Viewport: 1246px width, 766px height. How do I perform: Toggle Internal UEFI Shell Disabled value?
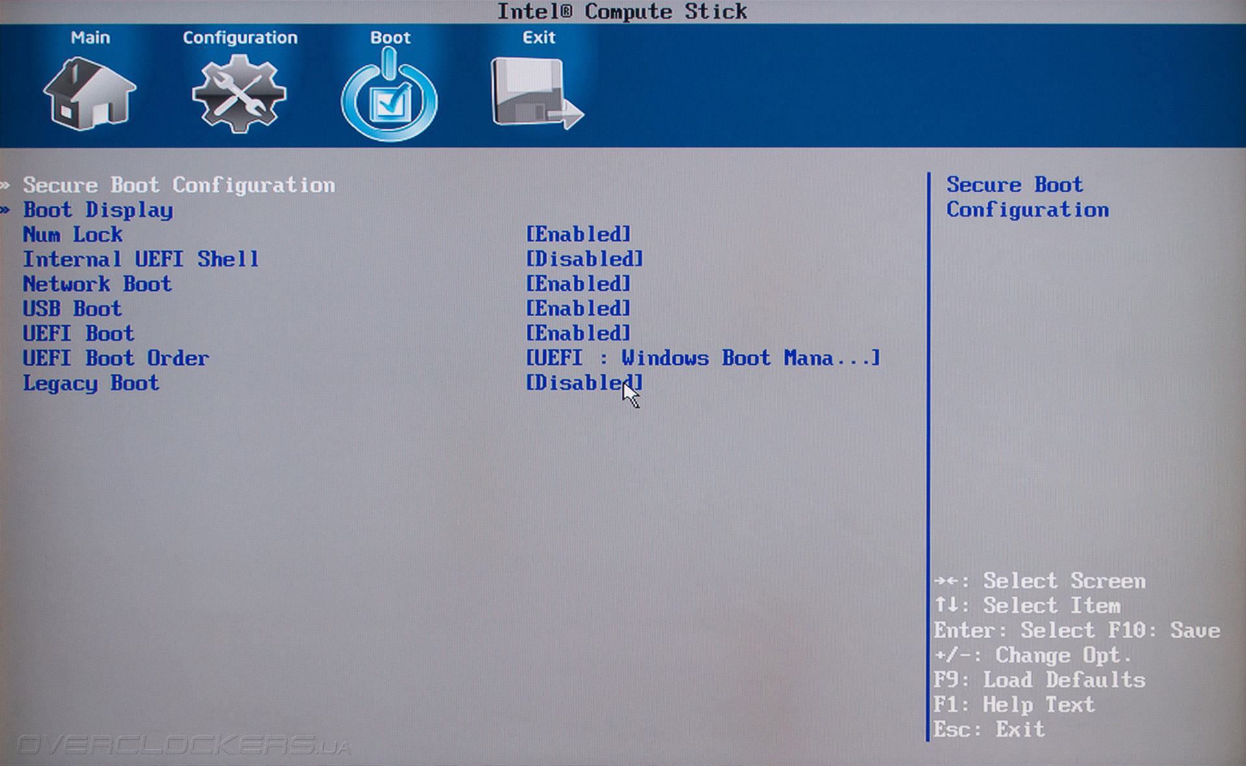click(584, 259)
